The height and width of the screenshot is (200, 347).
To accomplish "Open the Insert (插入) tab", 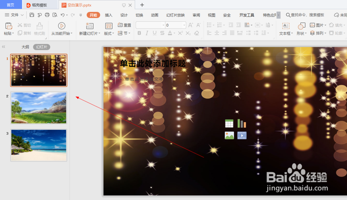I will tap(108, 15).
